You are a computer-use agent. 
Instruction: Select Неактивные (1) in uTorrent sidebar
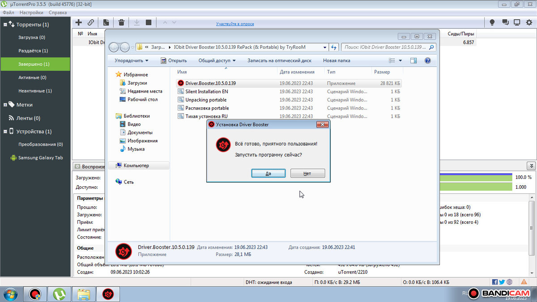click(35, 91)
